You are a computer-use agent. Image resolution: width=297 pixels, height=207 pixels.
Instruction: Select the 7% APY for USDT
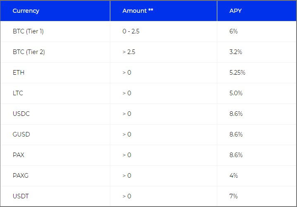coord(233,196)
